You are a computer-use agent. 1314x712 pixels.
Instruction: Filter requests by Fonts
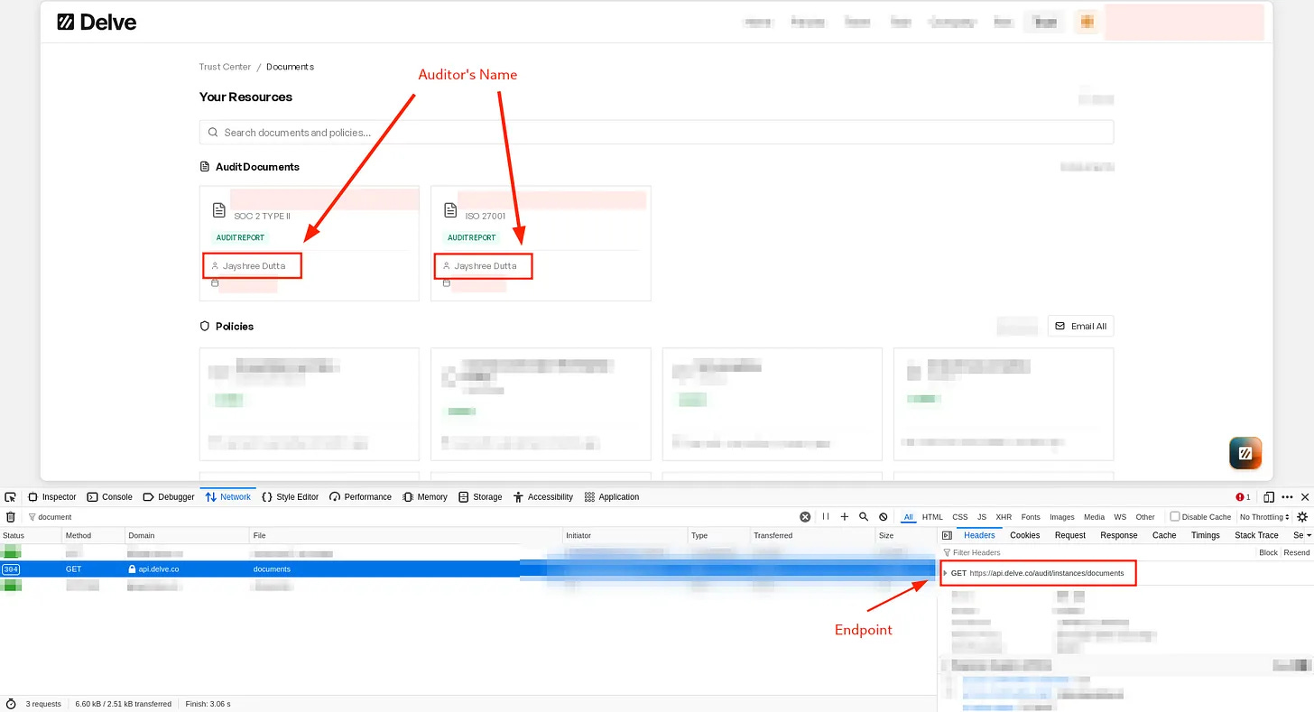point(1031,517)
